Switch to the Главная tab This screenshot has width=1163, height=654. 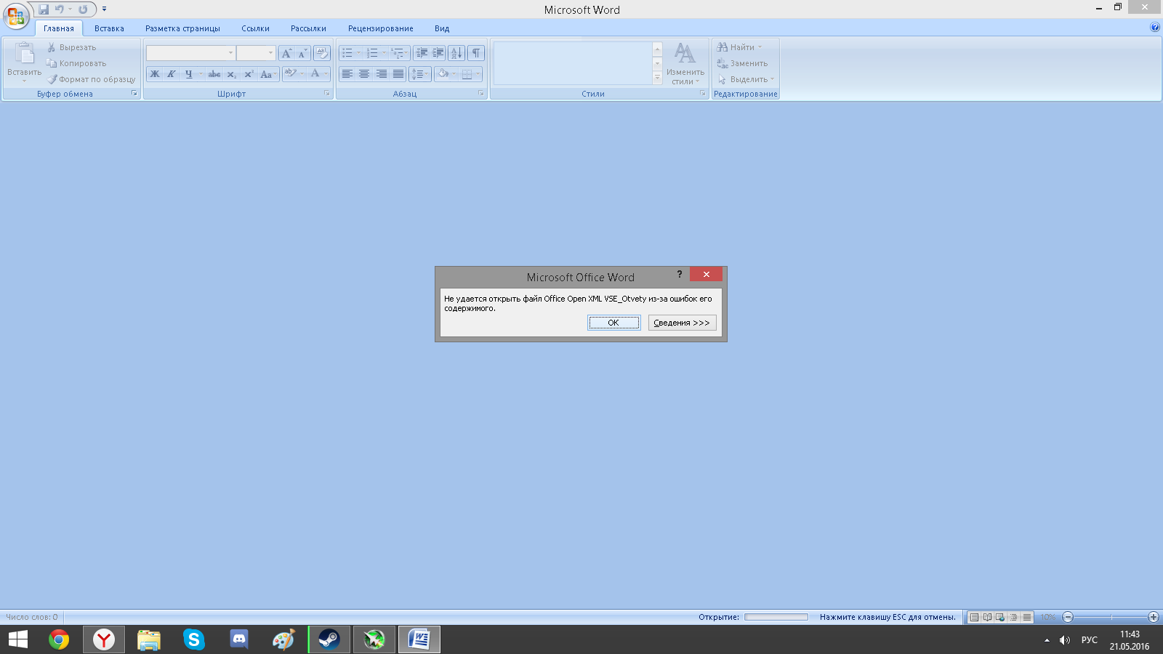(x=59, y=28)
